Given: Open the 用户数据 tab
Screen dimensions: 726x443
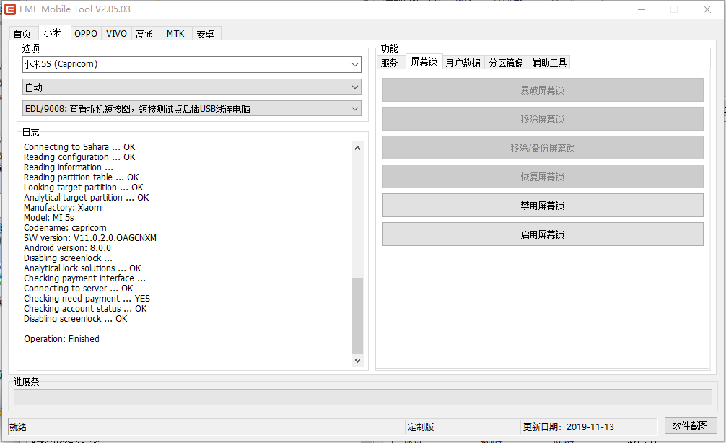Looking at the screenshot, I should [x=463, y=63].
